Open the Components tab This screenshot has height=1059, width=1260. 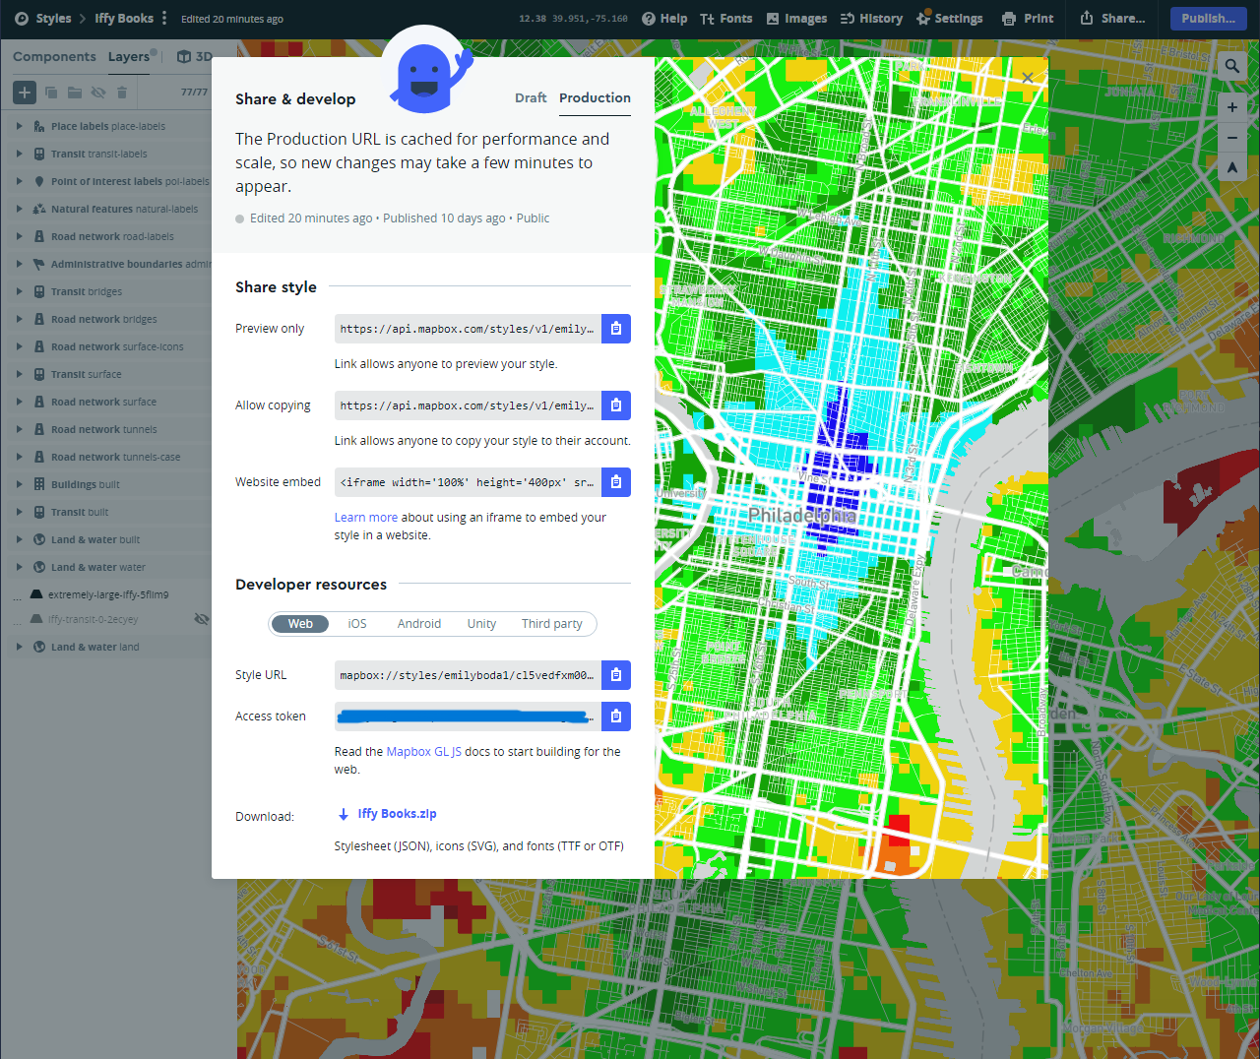tap(54, 57)
